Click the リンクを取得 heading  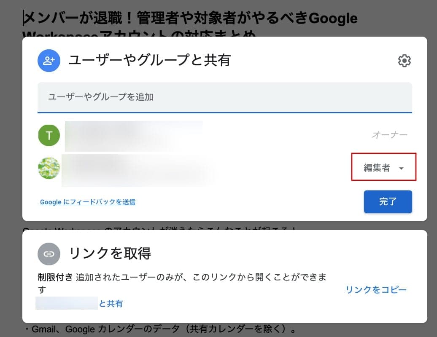pos(110,254)
